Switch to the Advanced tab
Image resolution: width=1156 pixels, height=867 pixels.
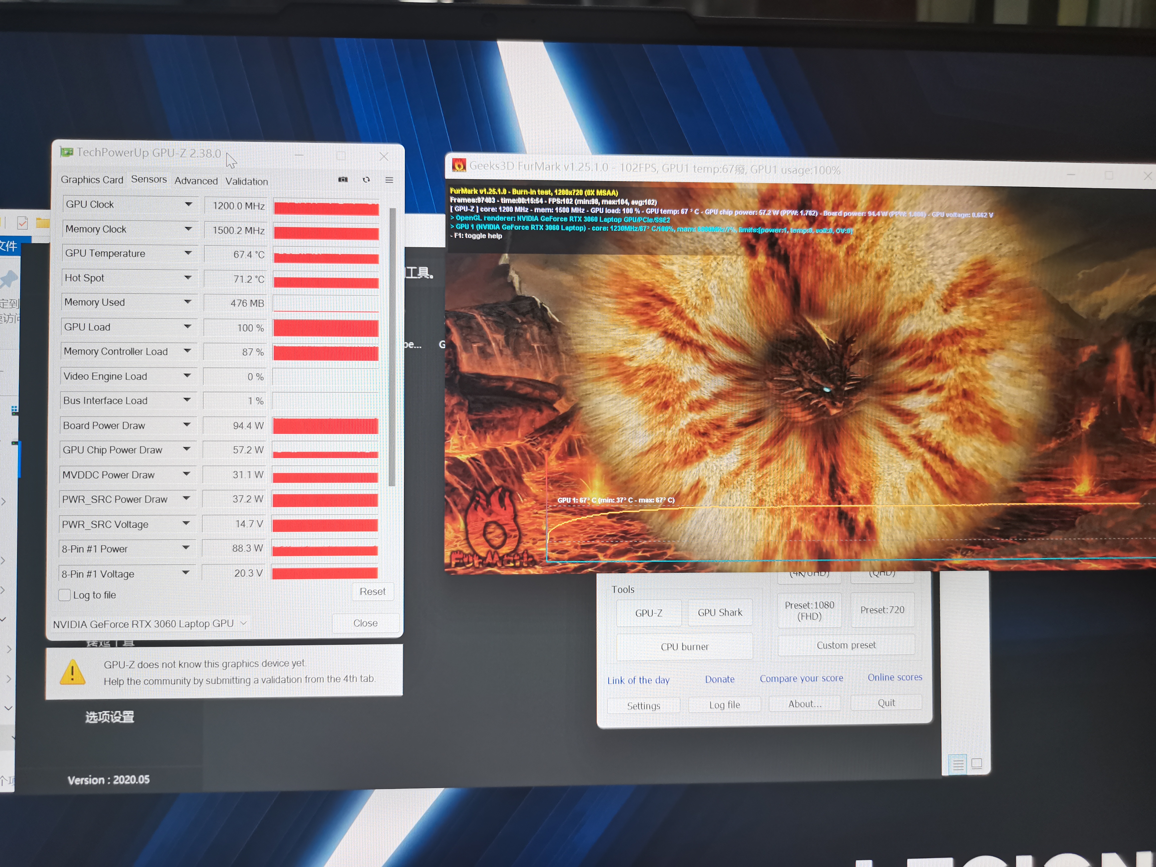(196, 181)
